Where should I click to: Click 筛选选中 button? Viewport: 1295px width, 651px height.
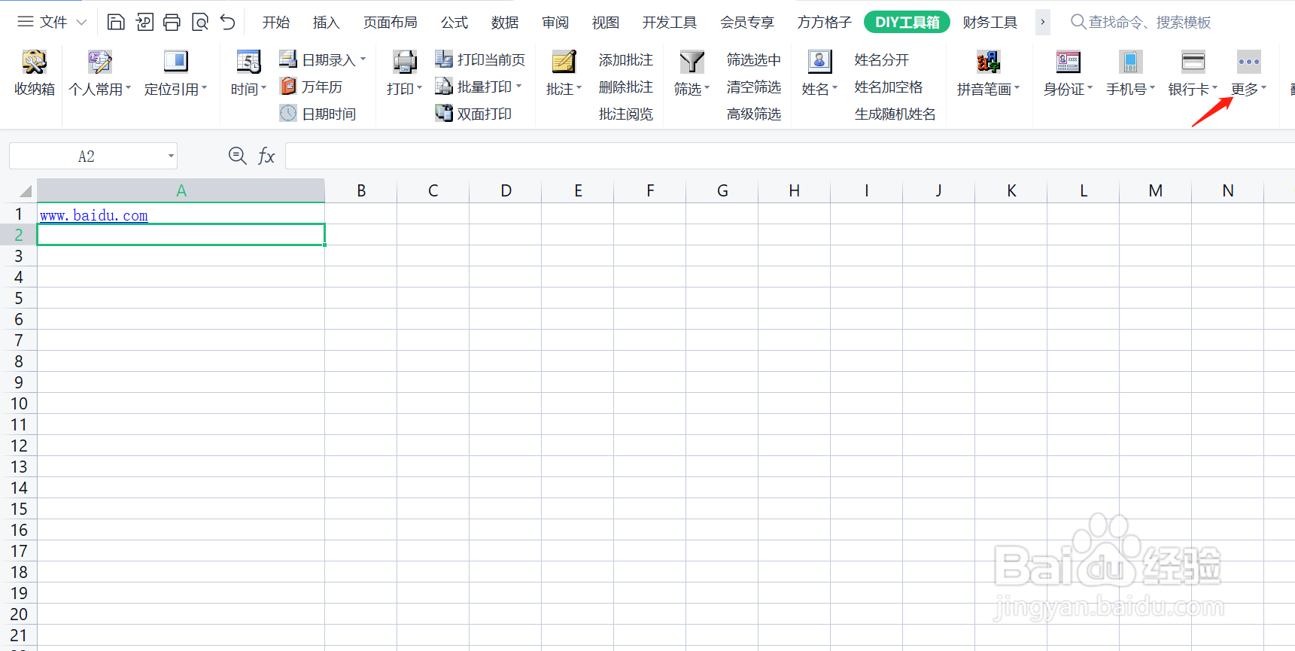tap(753, 59)
